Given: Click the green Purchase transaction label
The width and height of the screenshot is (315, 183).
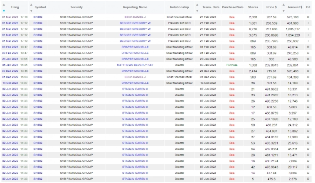Looking at the screenshot, I should pos(232,65).
